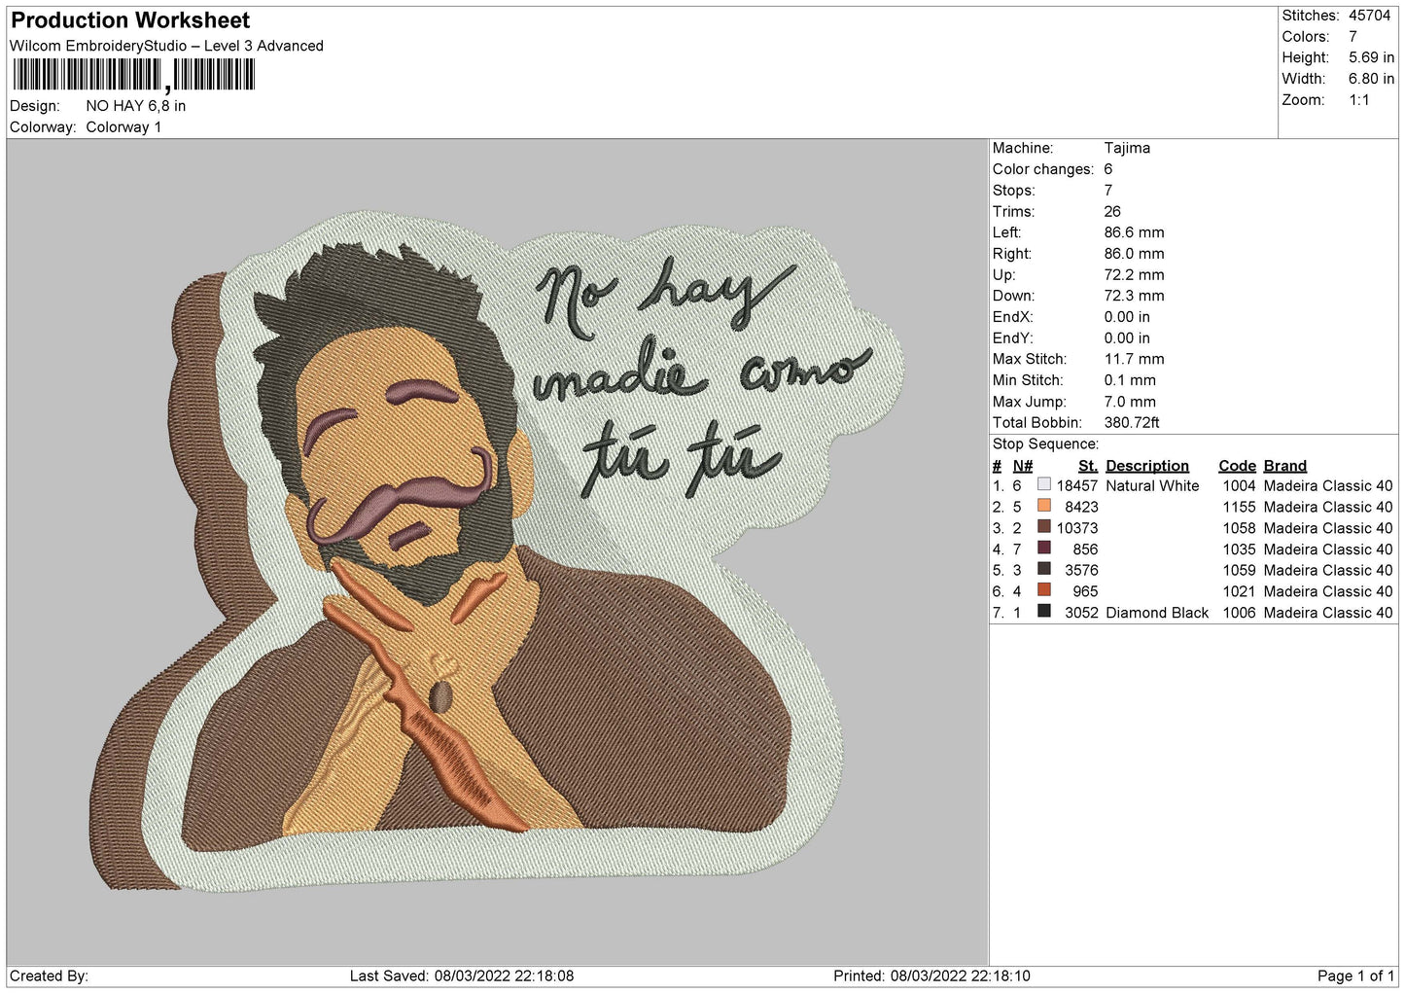Click the barcode under the worksheet title

(x=134, y=75)
